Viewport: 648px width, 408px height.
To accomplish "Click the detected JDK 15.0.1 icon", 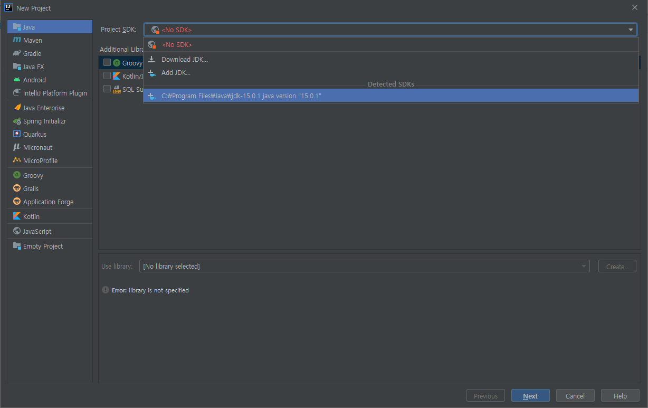I will coord(151,96).
